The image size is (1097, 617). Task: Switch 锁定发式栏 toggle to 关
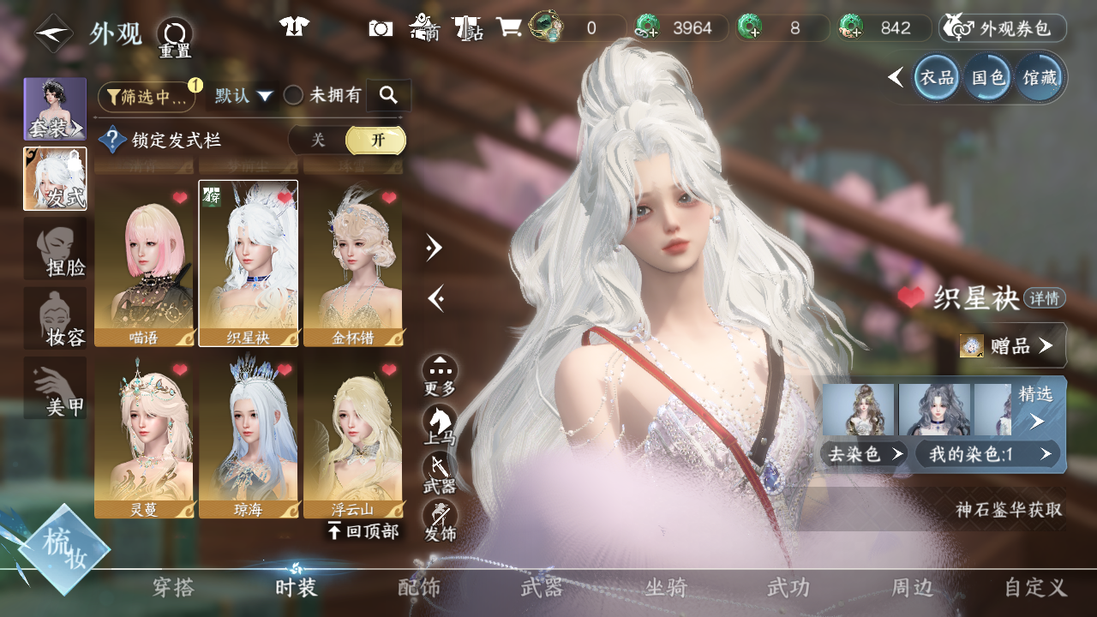318,140
